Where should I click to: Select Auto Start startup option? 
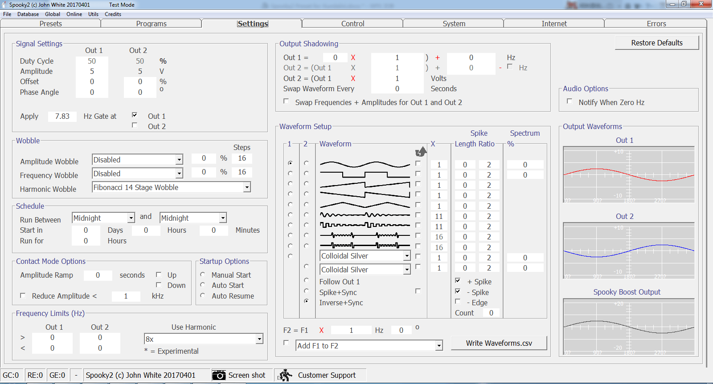point(203,285)
